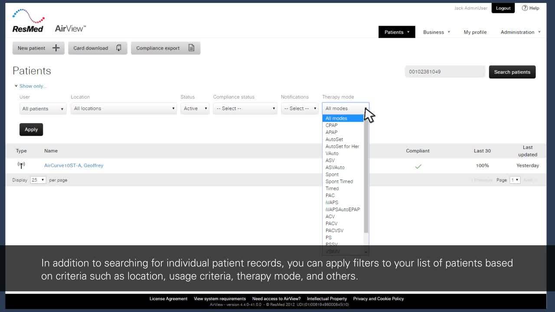
Task: Open the Compliance status dropdown
Action: (x=245, y=109)
